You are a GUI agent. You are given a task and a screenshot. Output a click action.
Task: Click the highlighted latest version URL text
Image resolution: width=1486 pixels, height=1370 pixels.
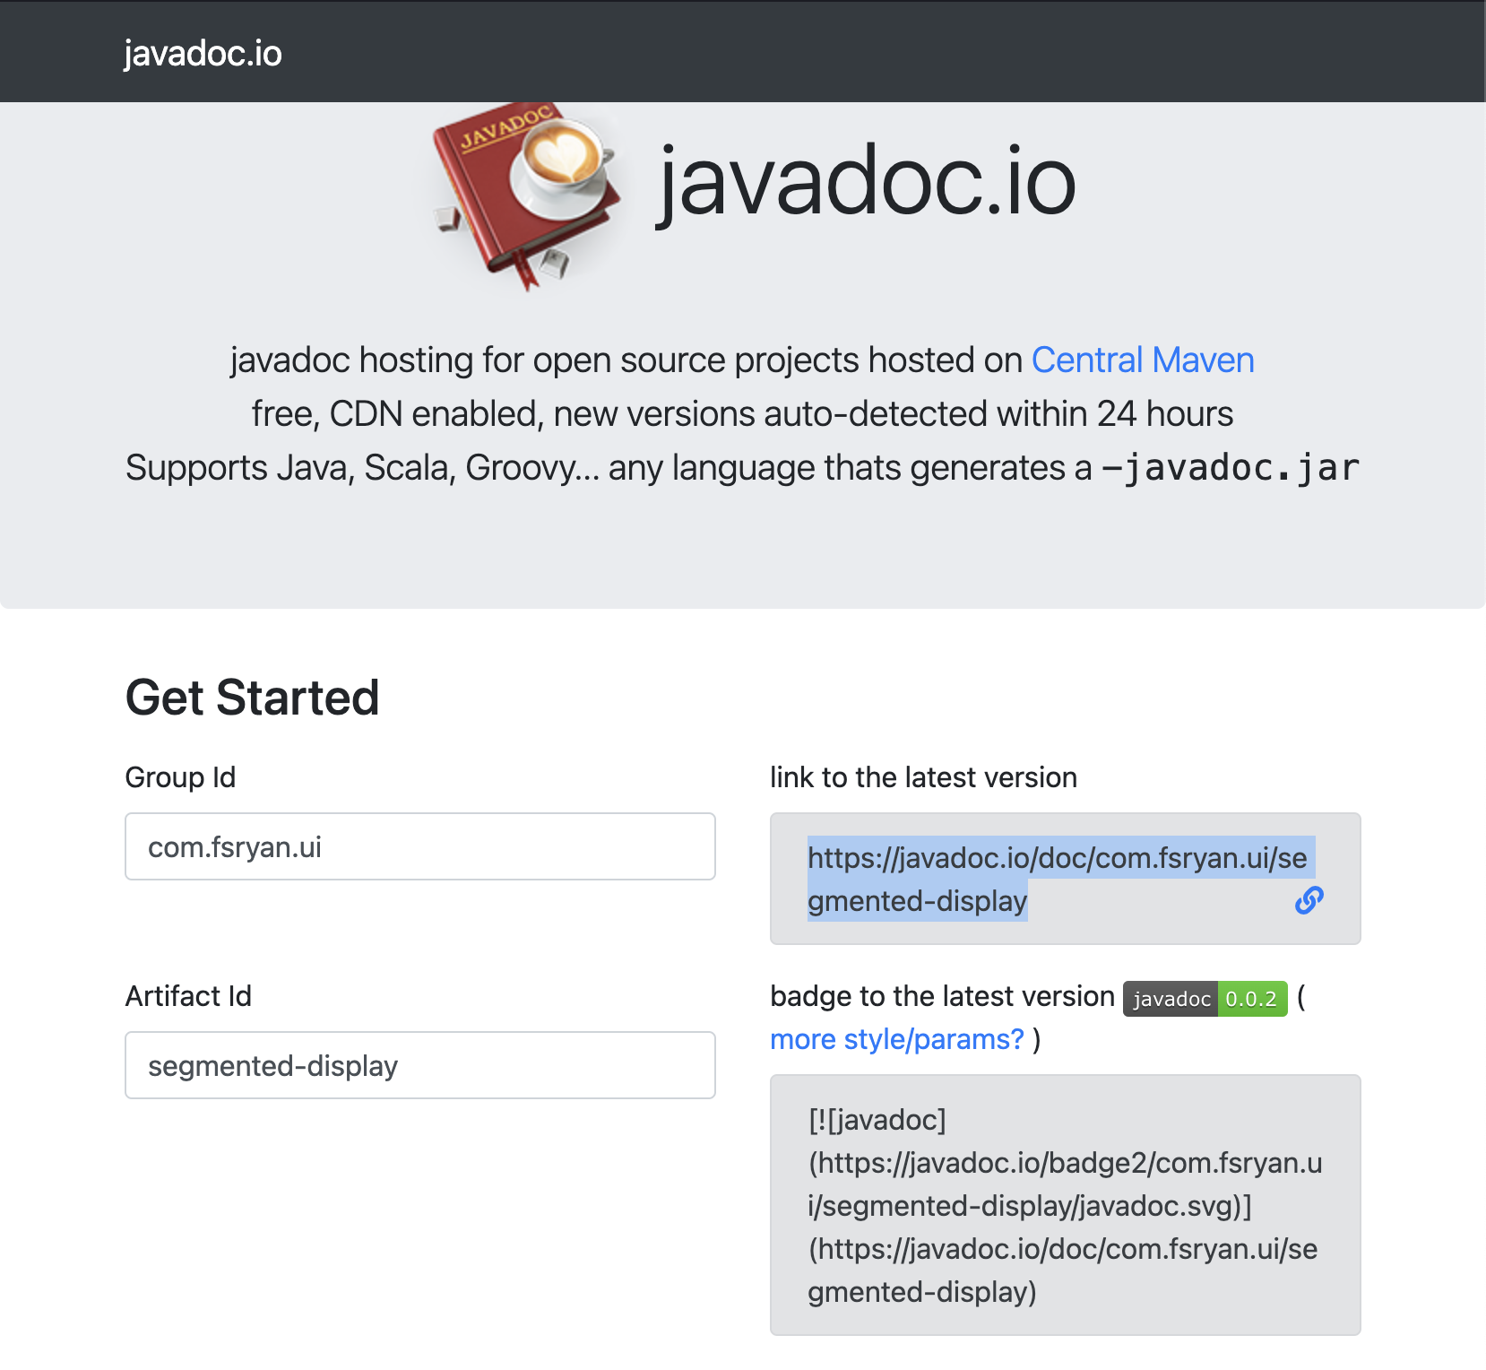coord(1058,880)
